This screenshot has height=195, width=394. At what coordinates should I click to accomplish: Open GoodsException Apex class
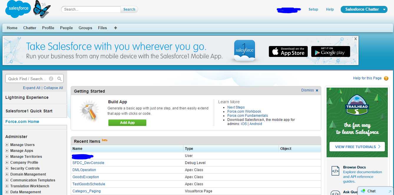click(86, 177)
